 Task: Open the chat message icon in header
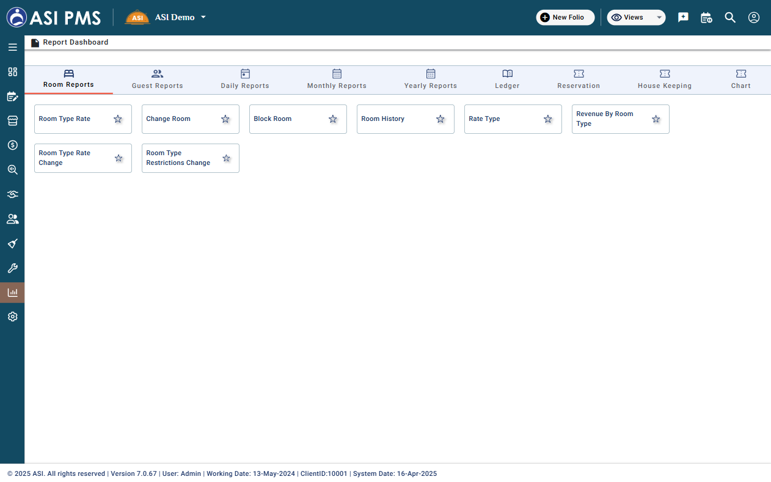coord(684,18)
